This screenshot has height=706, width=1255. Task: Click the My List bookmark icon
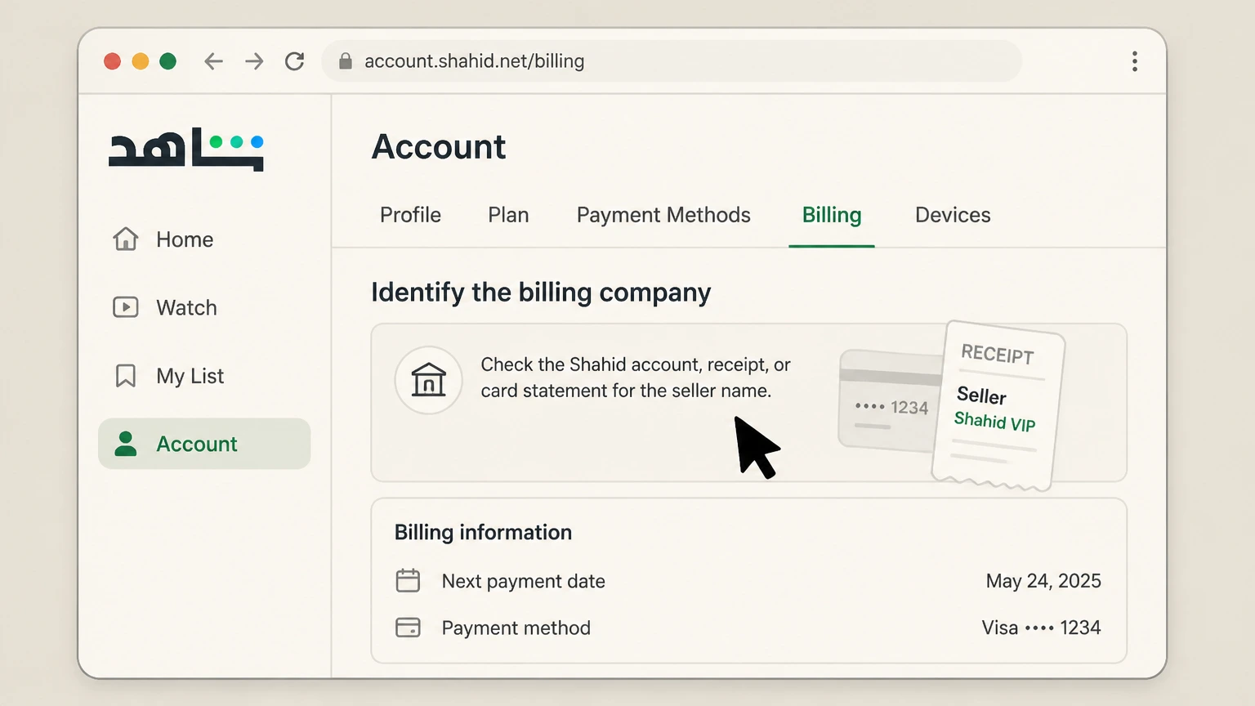click(x=126, y=376)
